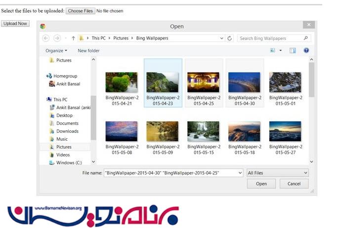342x228 pixels.
Task: Click the This PC computer icon
Action: coord(49,99)
